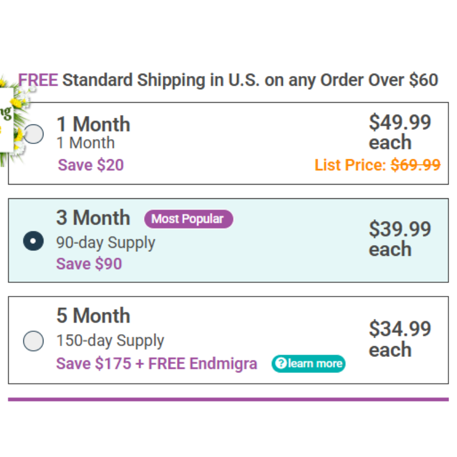This screenshot has width=457, height=457.
Task: Click the Save $90 text
Action: click(x=89, y=264)
